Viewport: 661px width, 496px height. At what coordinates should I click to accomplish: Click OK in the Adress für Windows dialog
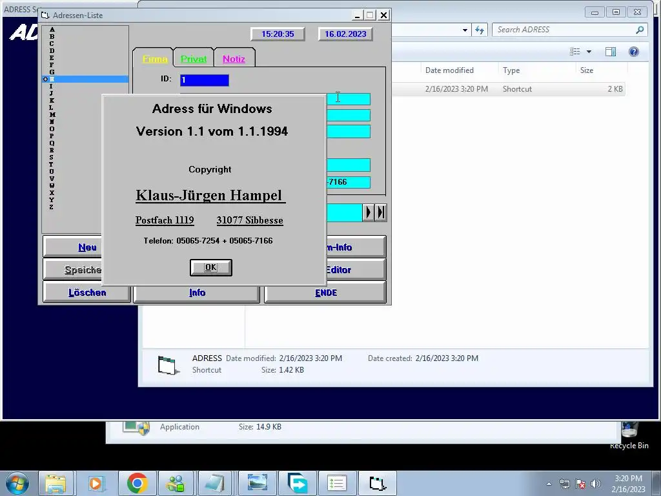[x=211, y=267]
